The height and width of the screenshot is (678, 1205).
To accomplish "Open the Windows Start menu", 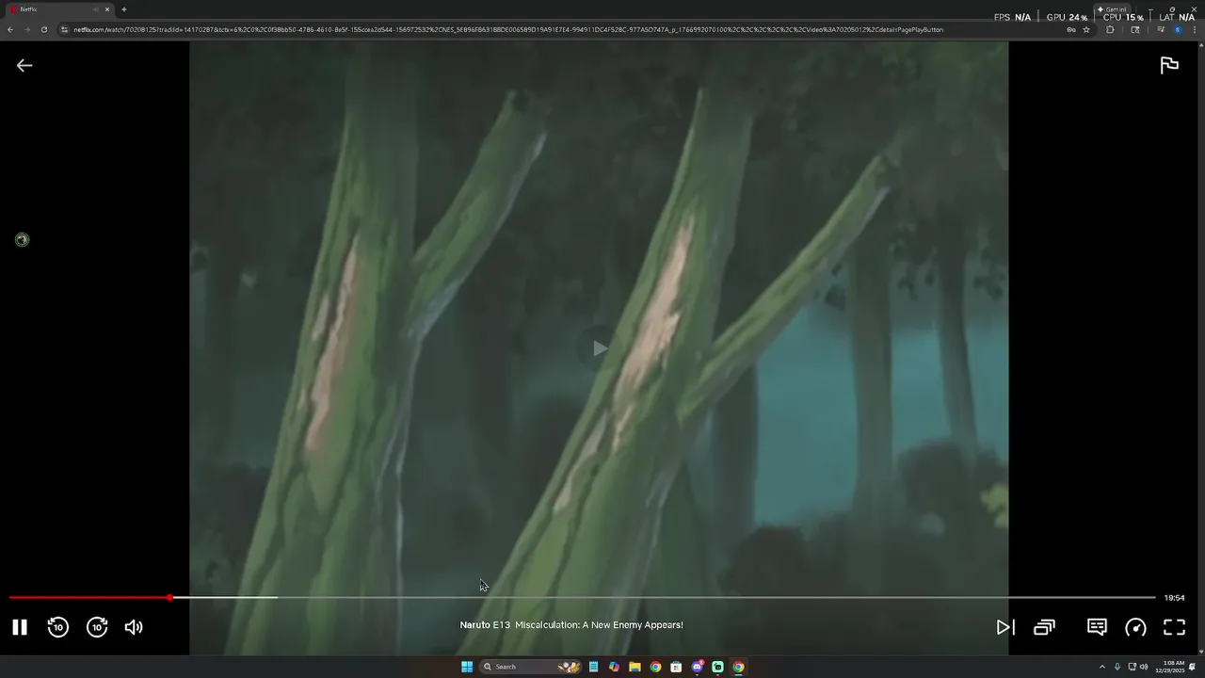I will click(467, 667).
